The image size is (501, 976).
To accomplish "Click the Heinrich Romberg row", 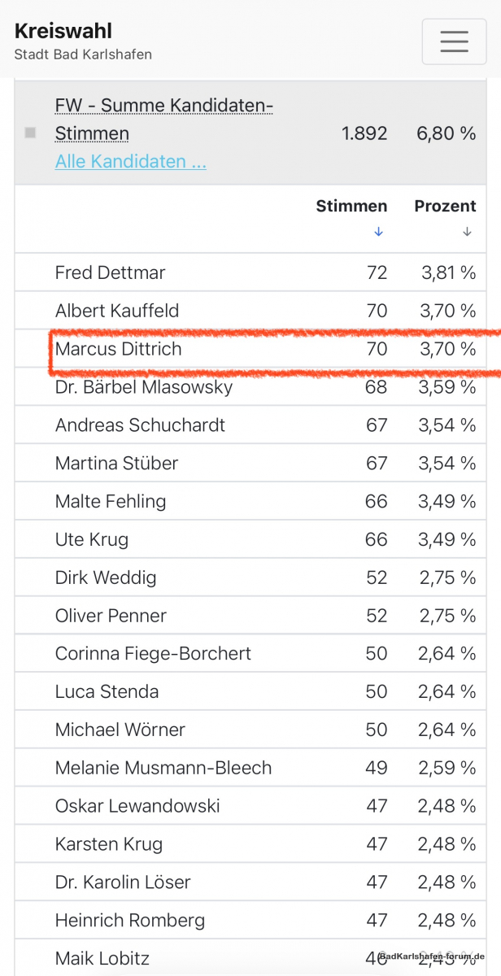I will (x=250, y=921).
